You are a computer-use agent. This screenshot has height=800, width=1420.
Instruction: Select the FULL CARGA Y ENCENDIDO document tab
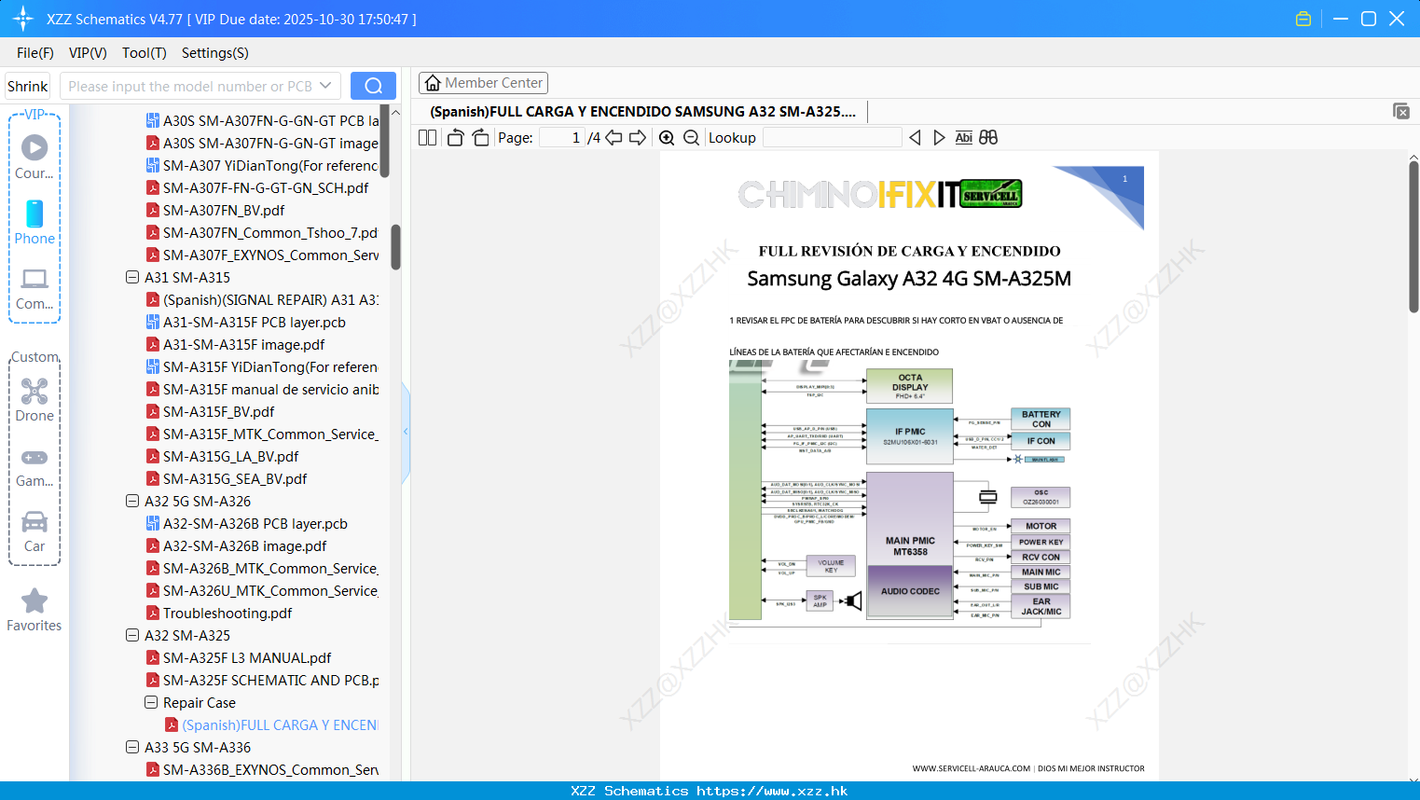click(x=642, y=111)
